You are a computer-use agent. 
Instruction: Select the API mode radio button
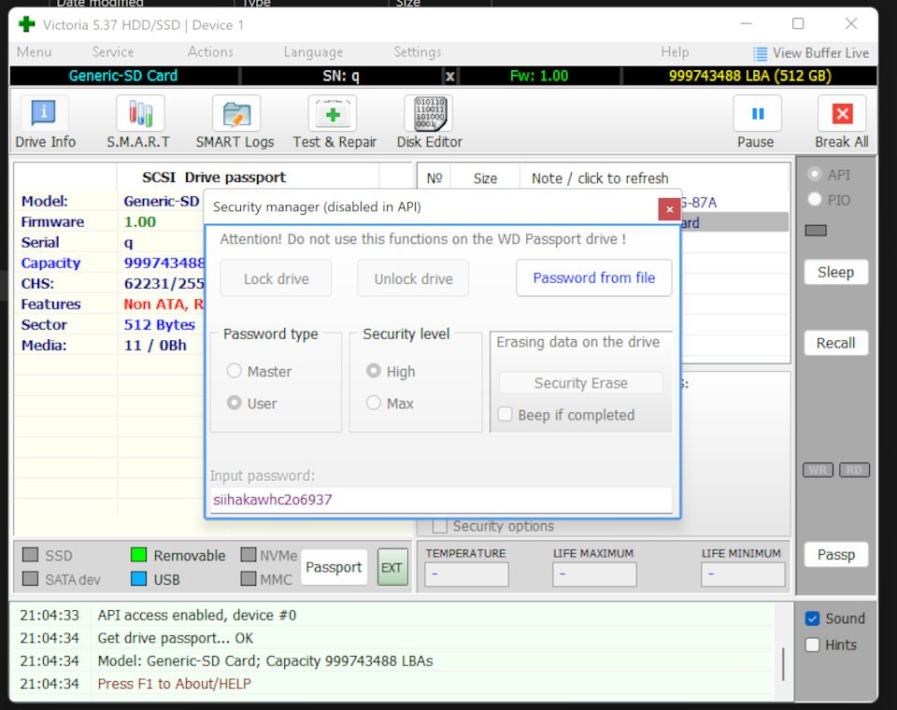click(815, 174)
